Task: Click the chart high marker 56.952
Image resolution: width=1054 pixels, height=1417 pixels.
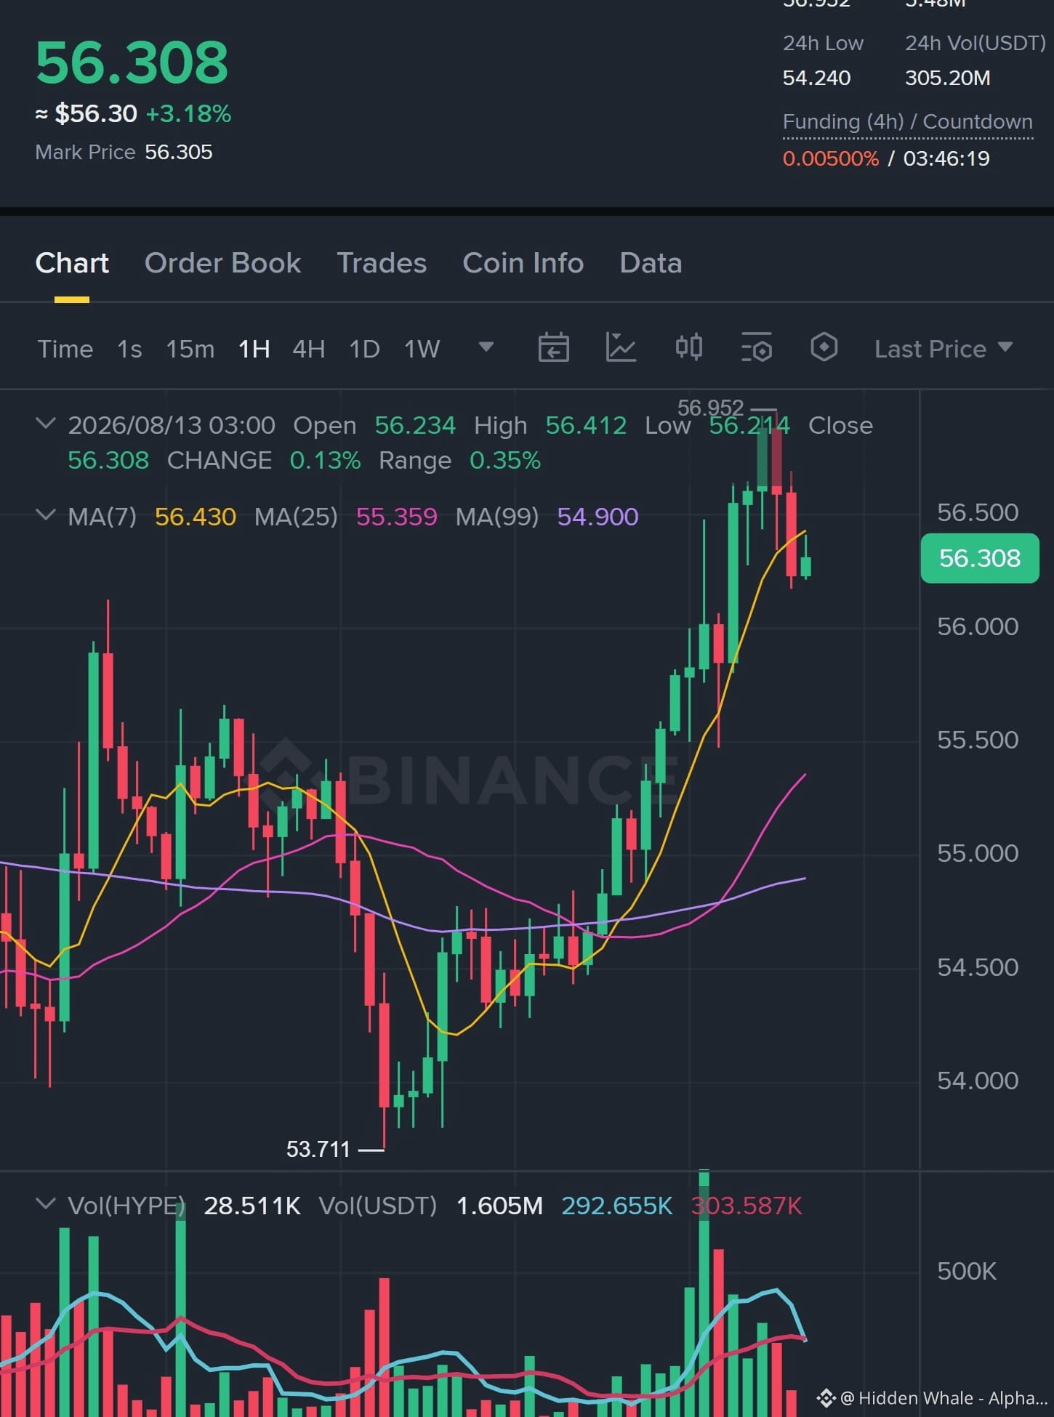Action: pos(710,408)
